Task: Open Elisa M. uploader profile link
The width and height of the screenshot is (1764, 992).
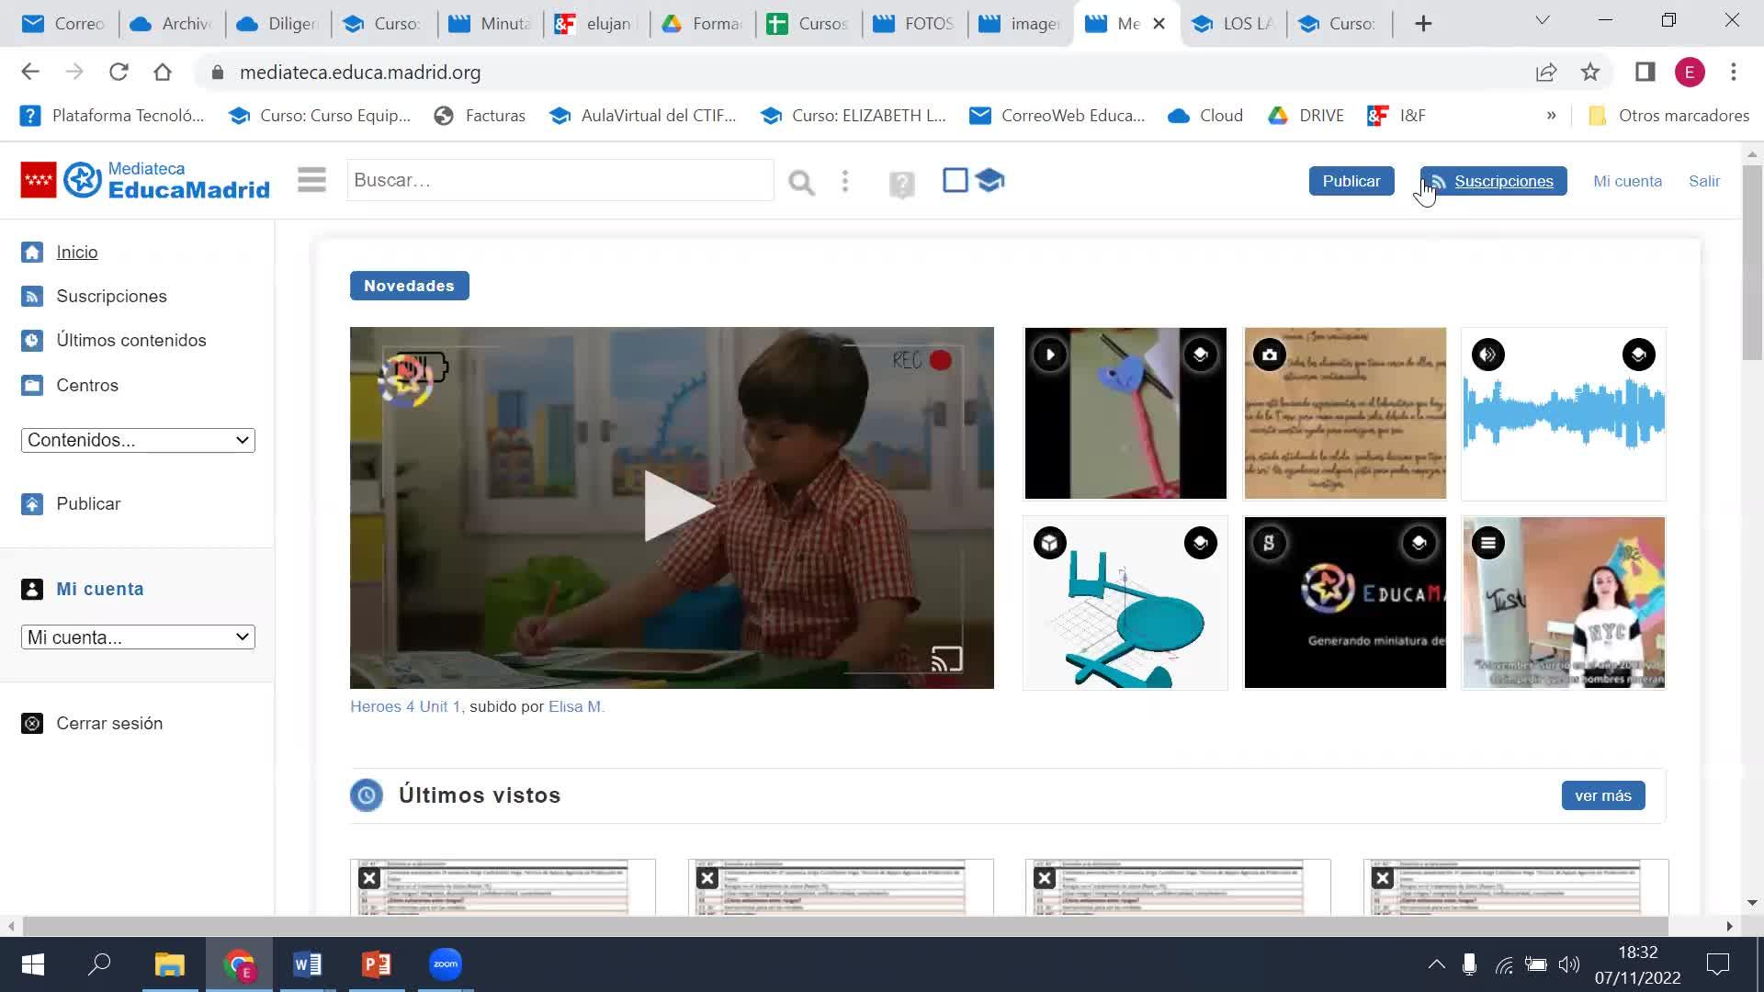Action: pos(576,706)
